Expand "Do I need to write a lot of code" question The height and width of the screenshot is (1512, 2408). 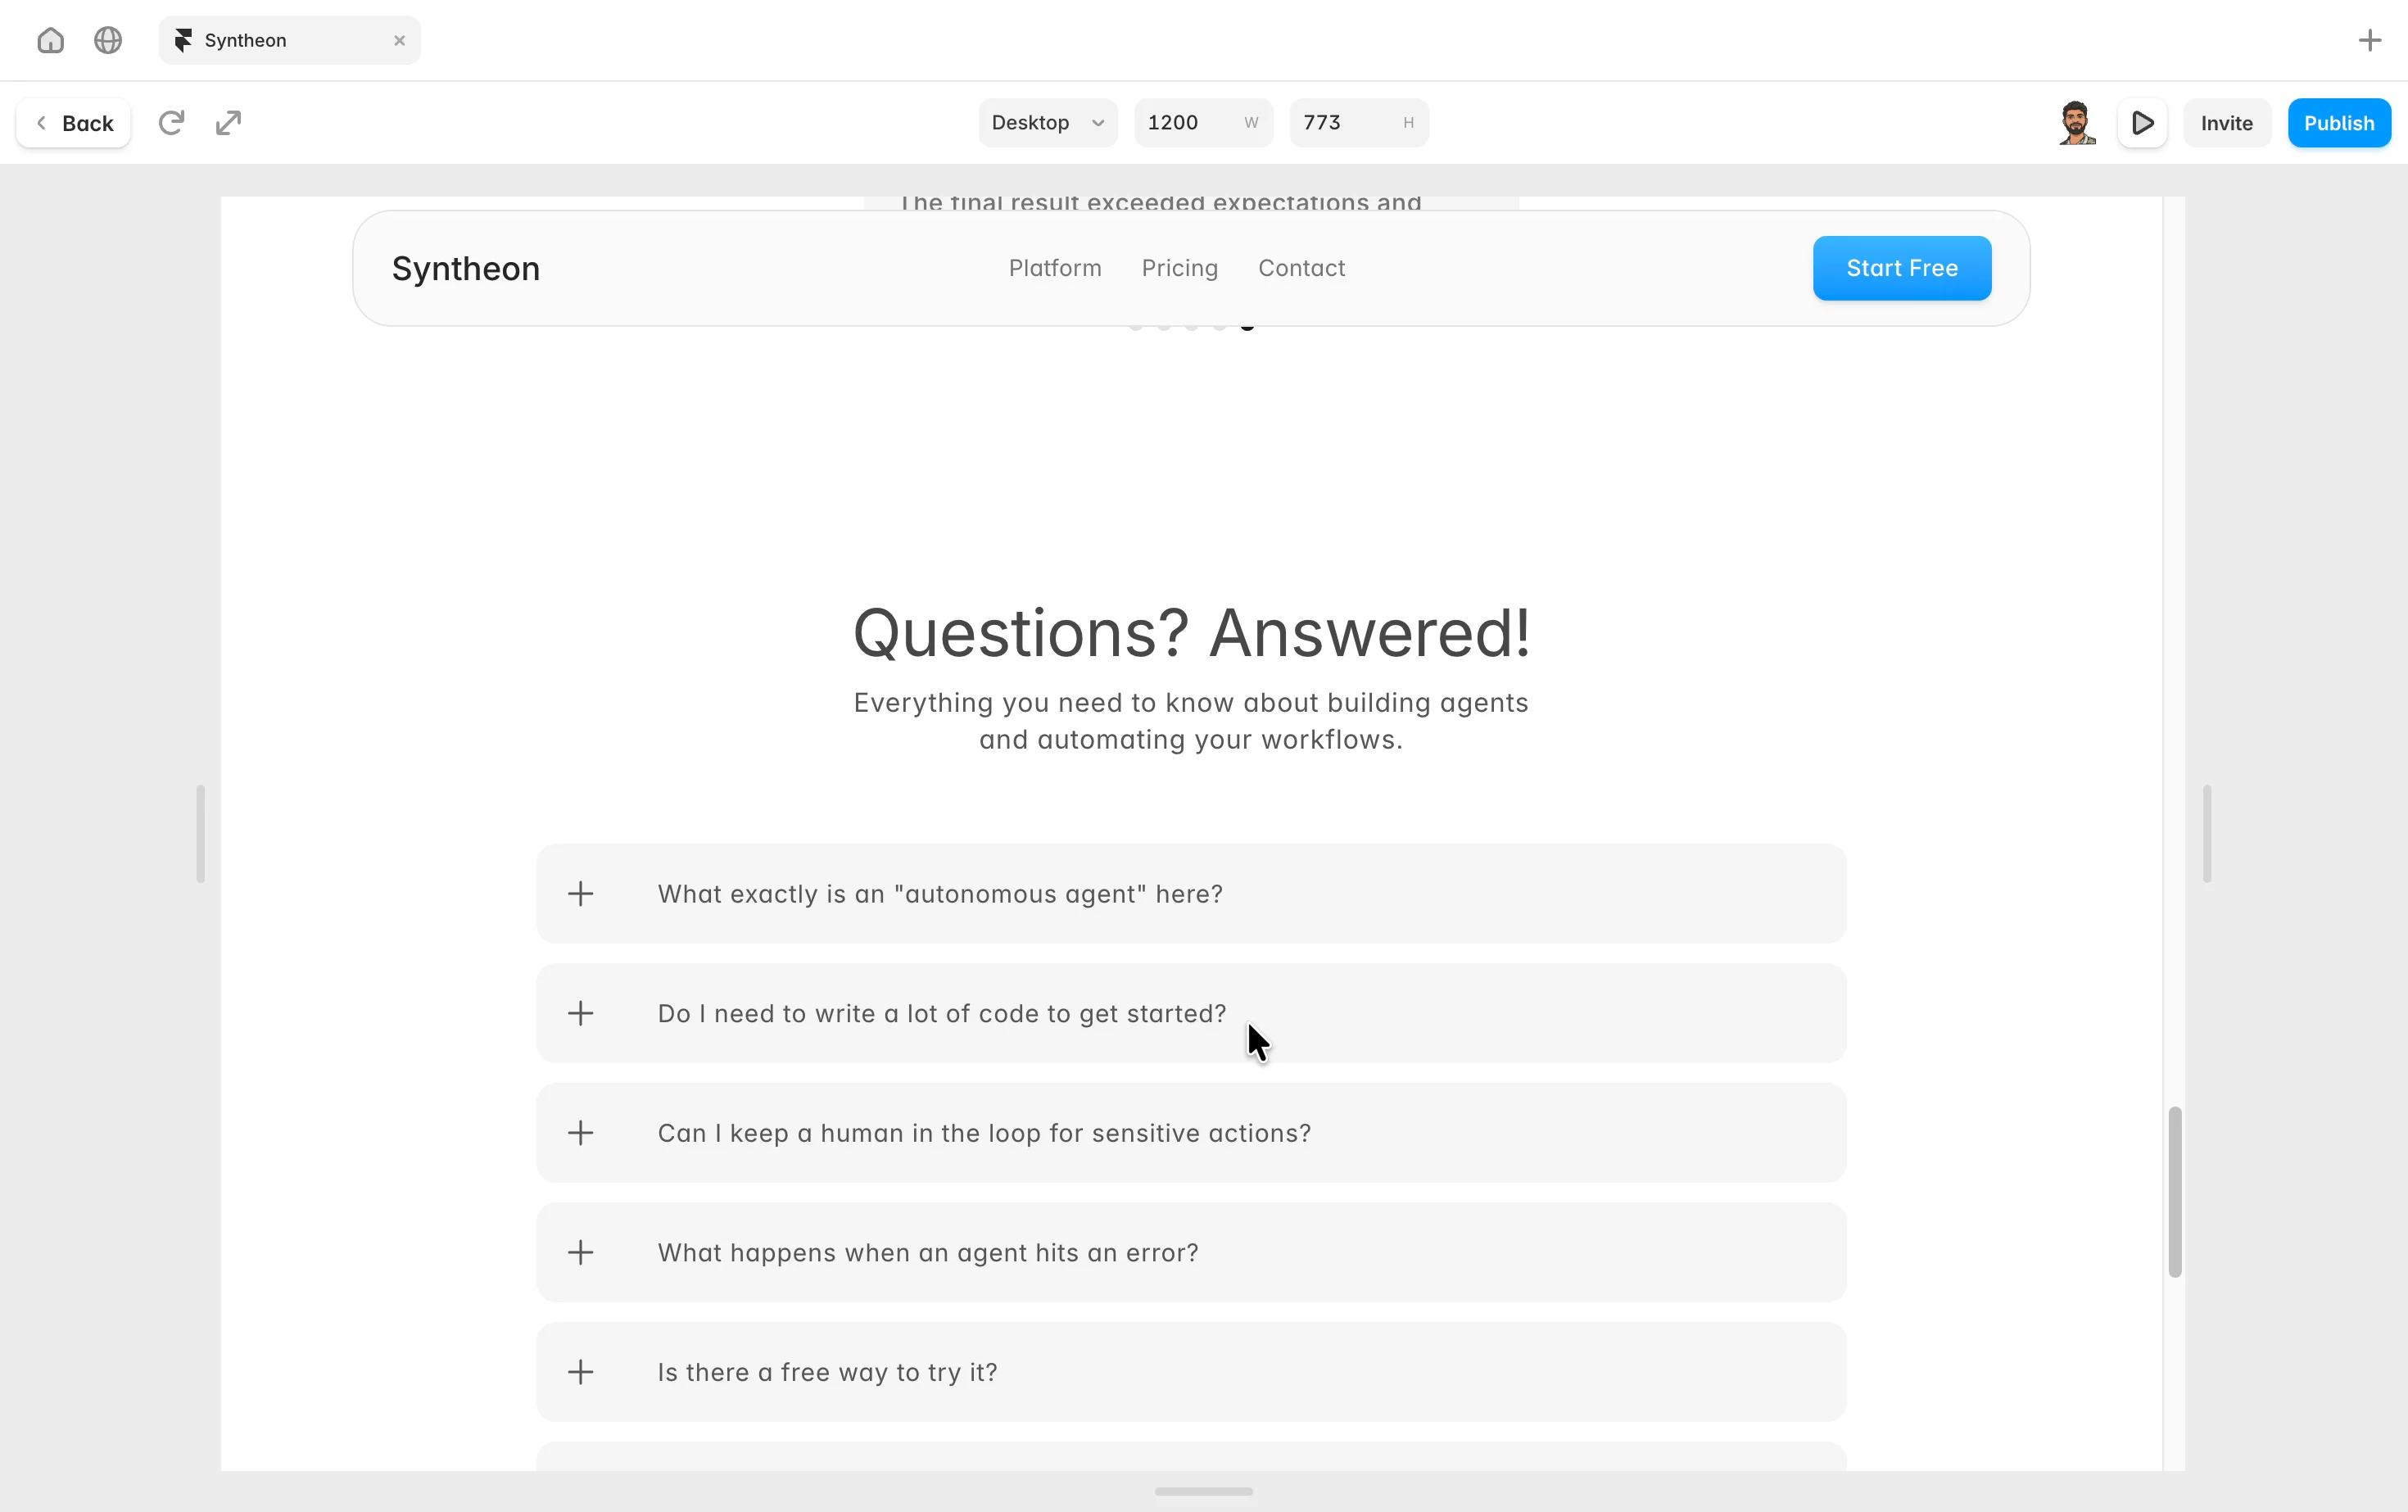[1191, 1013]
